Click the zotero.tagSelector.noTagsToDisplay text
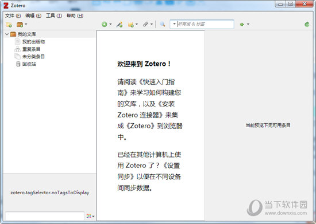Screen dimensions: 316x224 [50, 192]
